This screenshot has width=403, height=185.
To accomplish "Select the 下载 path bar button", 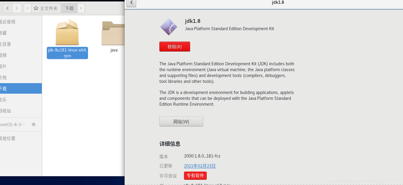I will tap(69, 8).
